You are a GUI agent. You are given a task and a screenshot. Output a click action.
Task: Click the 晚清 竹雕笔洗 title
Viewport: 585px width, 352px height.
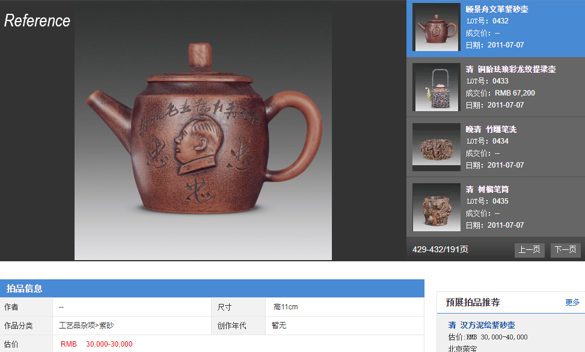[491, 129]
